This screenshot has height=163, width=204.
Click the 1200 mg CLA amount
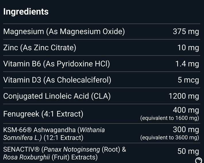[184, 96]
